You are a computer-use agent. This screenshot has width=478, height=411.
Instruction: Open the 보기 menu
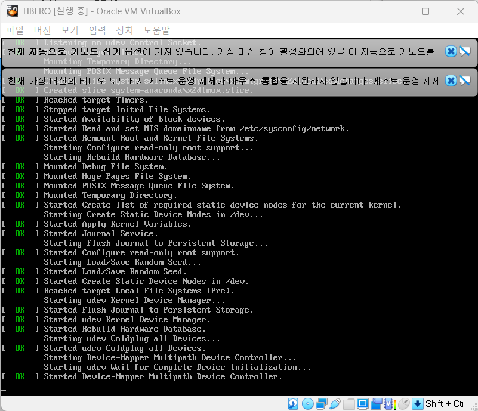click(69, 30)
